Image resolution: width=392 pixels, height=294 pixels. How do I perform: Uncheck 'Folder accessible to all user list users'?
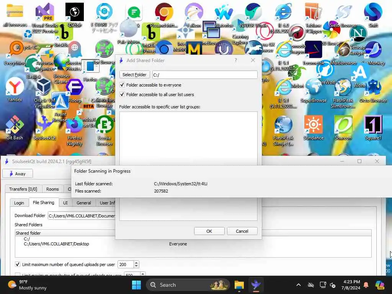pyautogui.click(x=122, y=94)
